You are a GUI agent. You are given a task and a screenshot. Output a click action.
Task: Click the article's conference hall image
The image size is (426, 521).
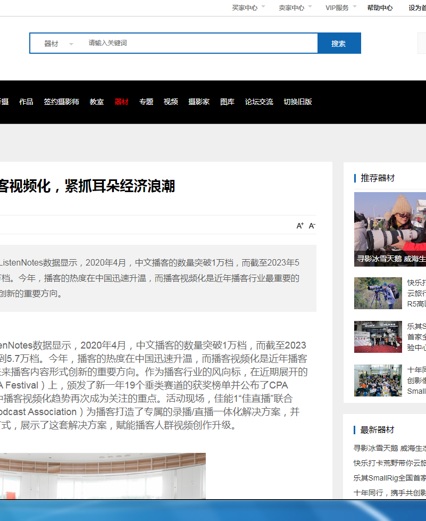point(103,476)
